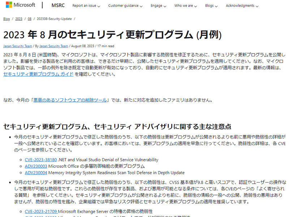Image resolution: width=289 pixels, height=217 pixels.
Task: Open the Who we are menu
Action: click(186, 6)
